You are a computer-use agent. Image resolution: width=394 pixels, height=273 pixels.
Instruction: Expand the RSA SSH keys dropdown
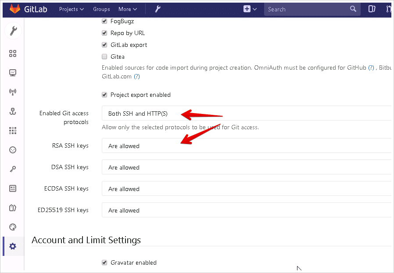point(246,146)
